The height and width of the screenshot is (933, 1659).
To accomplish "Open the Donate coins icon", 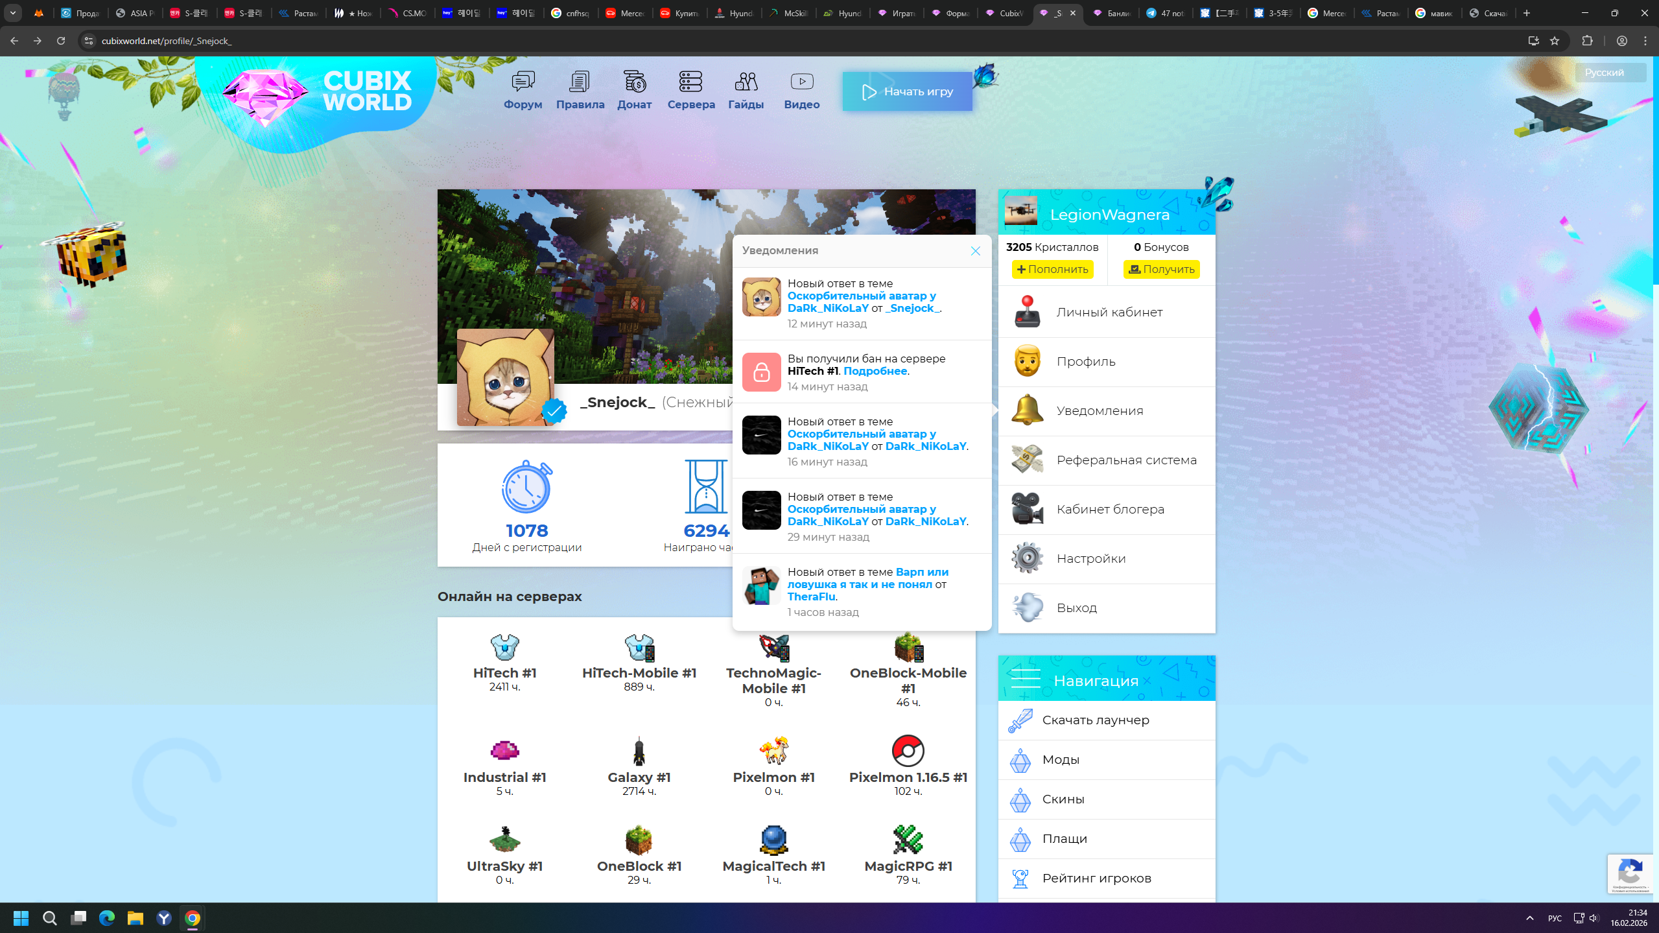I will click(634, 82).
